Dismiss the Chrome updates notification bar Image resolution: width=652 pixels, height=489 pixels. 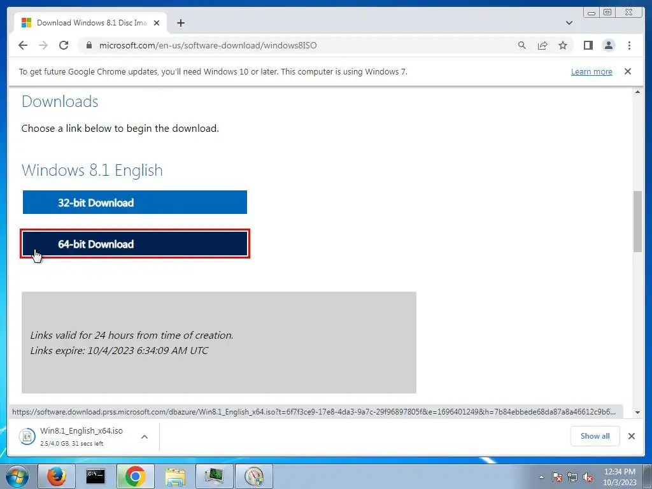click(x=627, y=71)
